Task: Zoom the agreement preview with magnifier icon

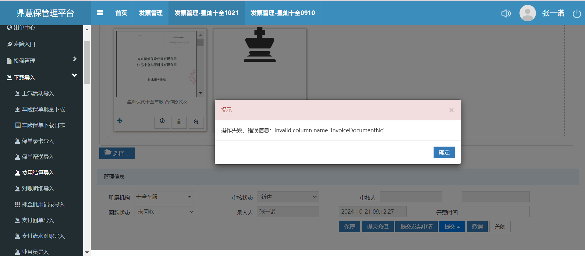Action: (196, 122)
